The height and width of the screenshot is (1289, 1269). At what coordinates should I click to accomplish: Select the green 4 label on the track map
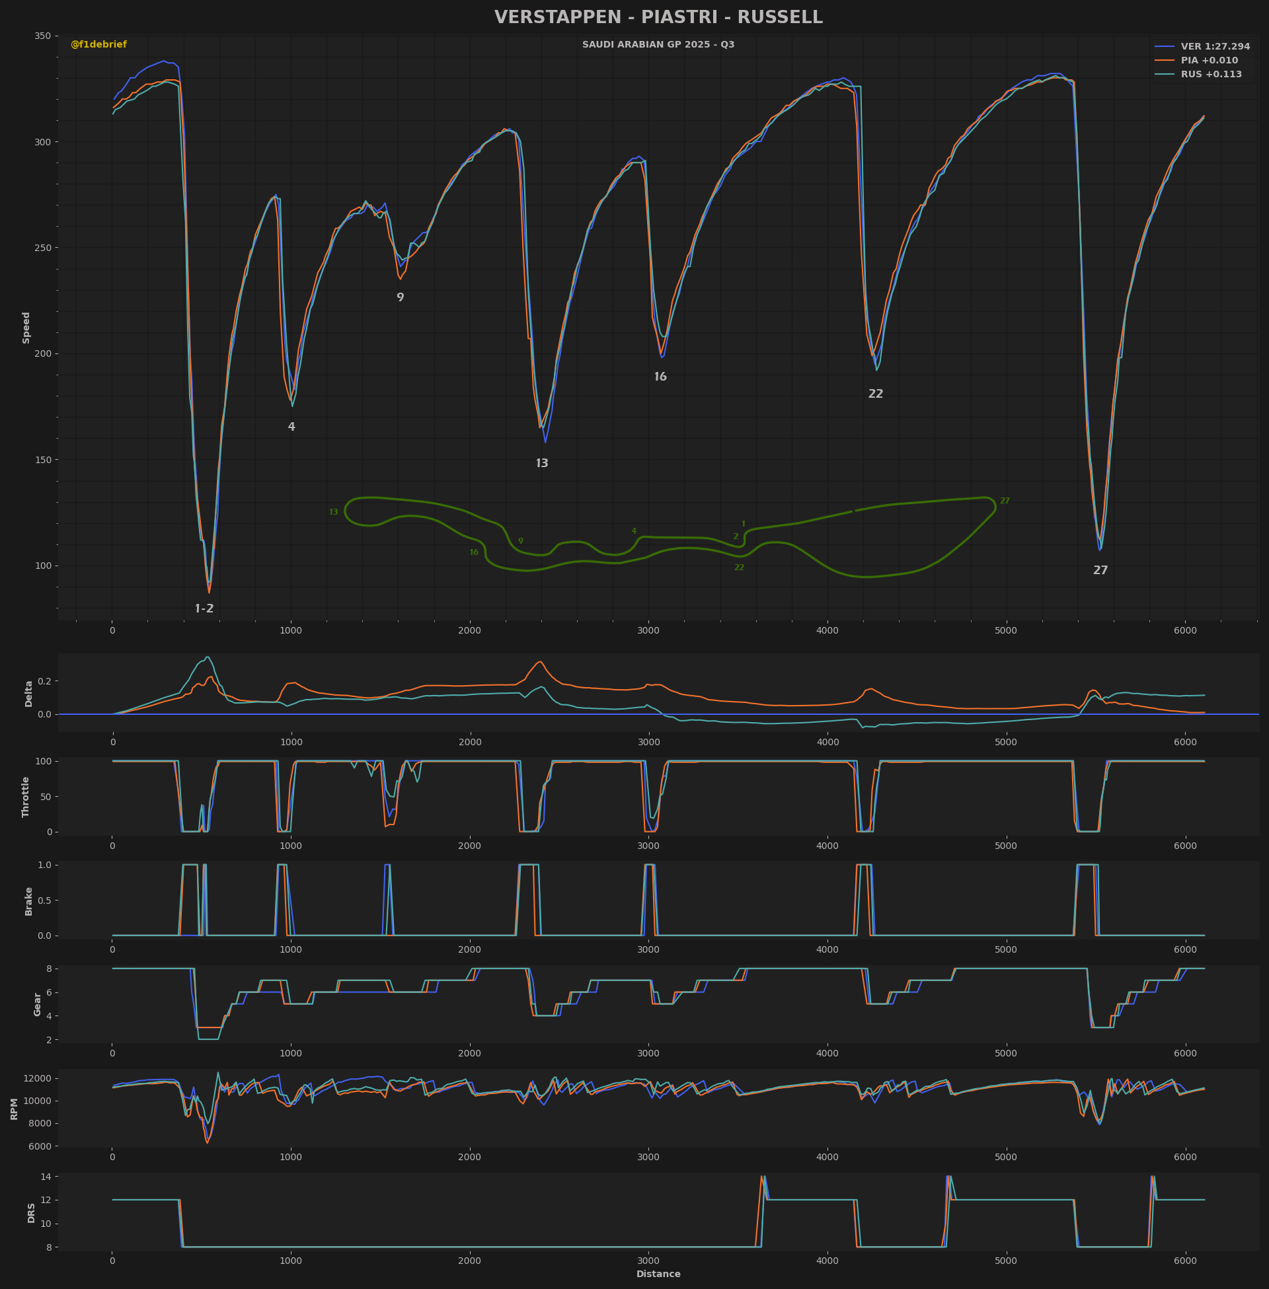tap(634, 531)
